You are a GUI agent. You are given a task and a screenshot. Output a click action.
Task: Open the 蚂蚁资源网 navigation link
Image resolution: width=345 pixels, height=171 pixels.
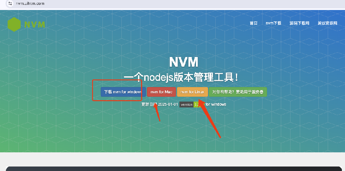click(x=327, y=23)
